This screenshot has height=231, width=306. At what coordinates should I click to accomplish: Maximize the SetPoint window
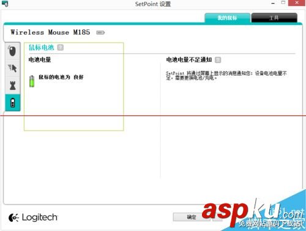coord(283,2)
